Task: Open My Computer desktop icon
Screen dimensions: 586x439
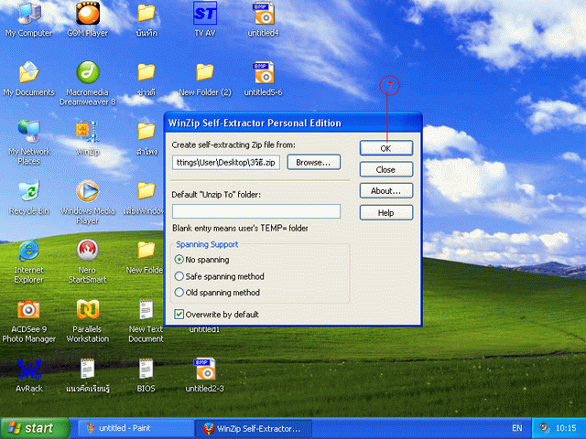Action: [x=28, y=18]
